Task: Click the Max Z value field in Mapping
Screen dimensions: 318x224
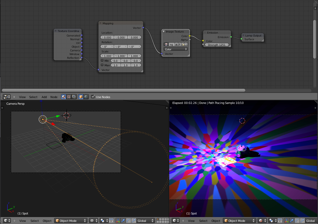Action: (136, 65)
